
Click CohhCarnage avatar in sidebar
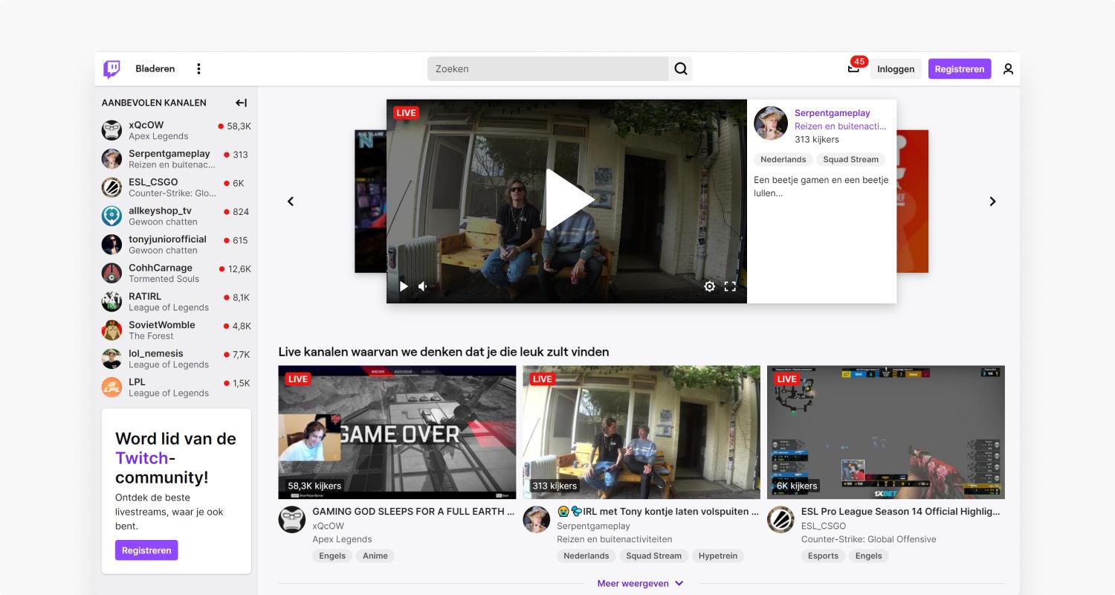coord(111,273)
